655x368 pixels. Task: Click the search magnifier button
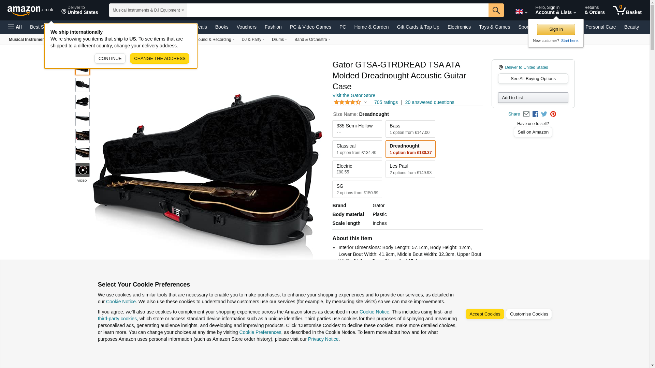coord(496,10)
